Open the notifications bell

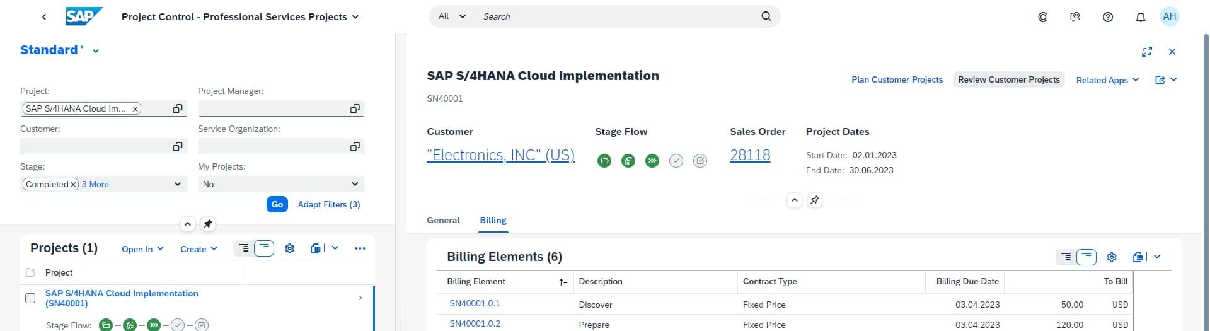point(1140,17)
